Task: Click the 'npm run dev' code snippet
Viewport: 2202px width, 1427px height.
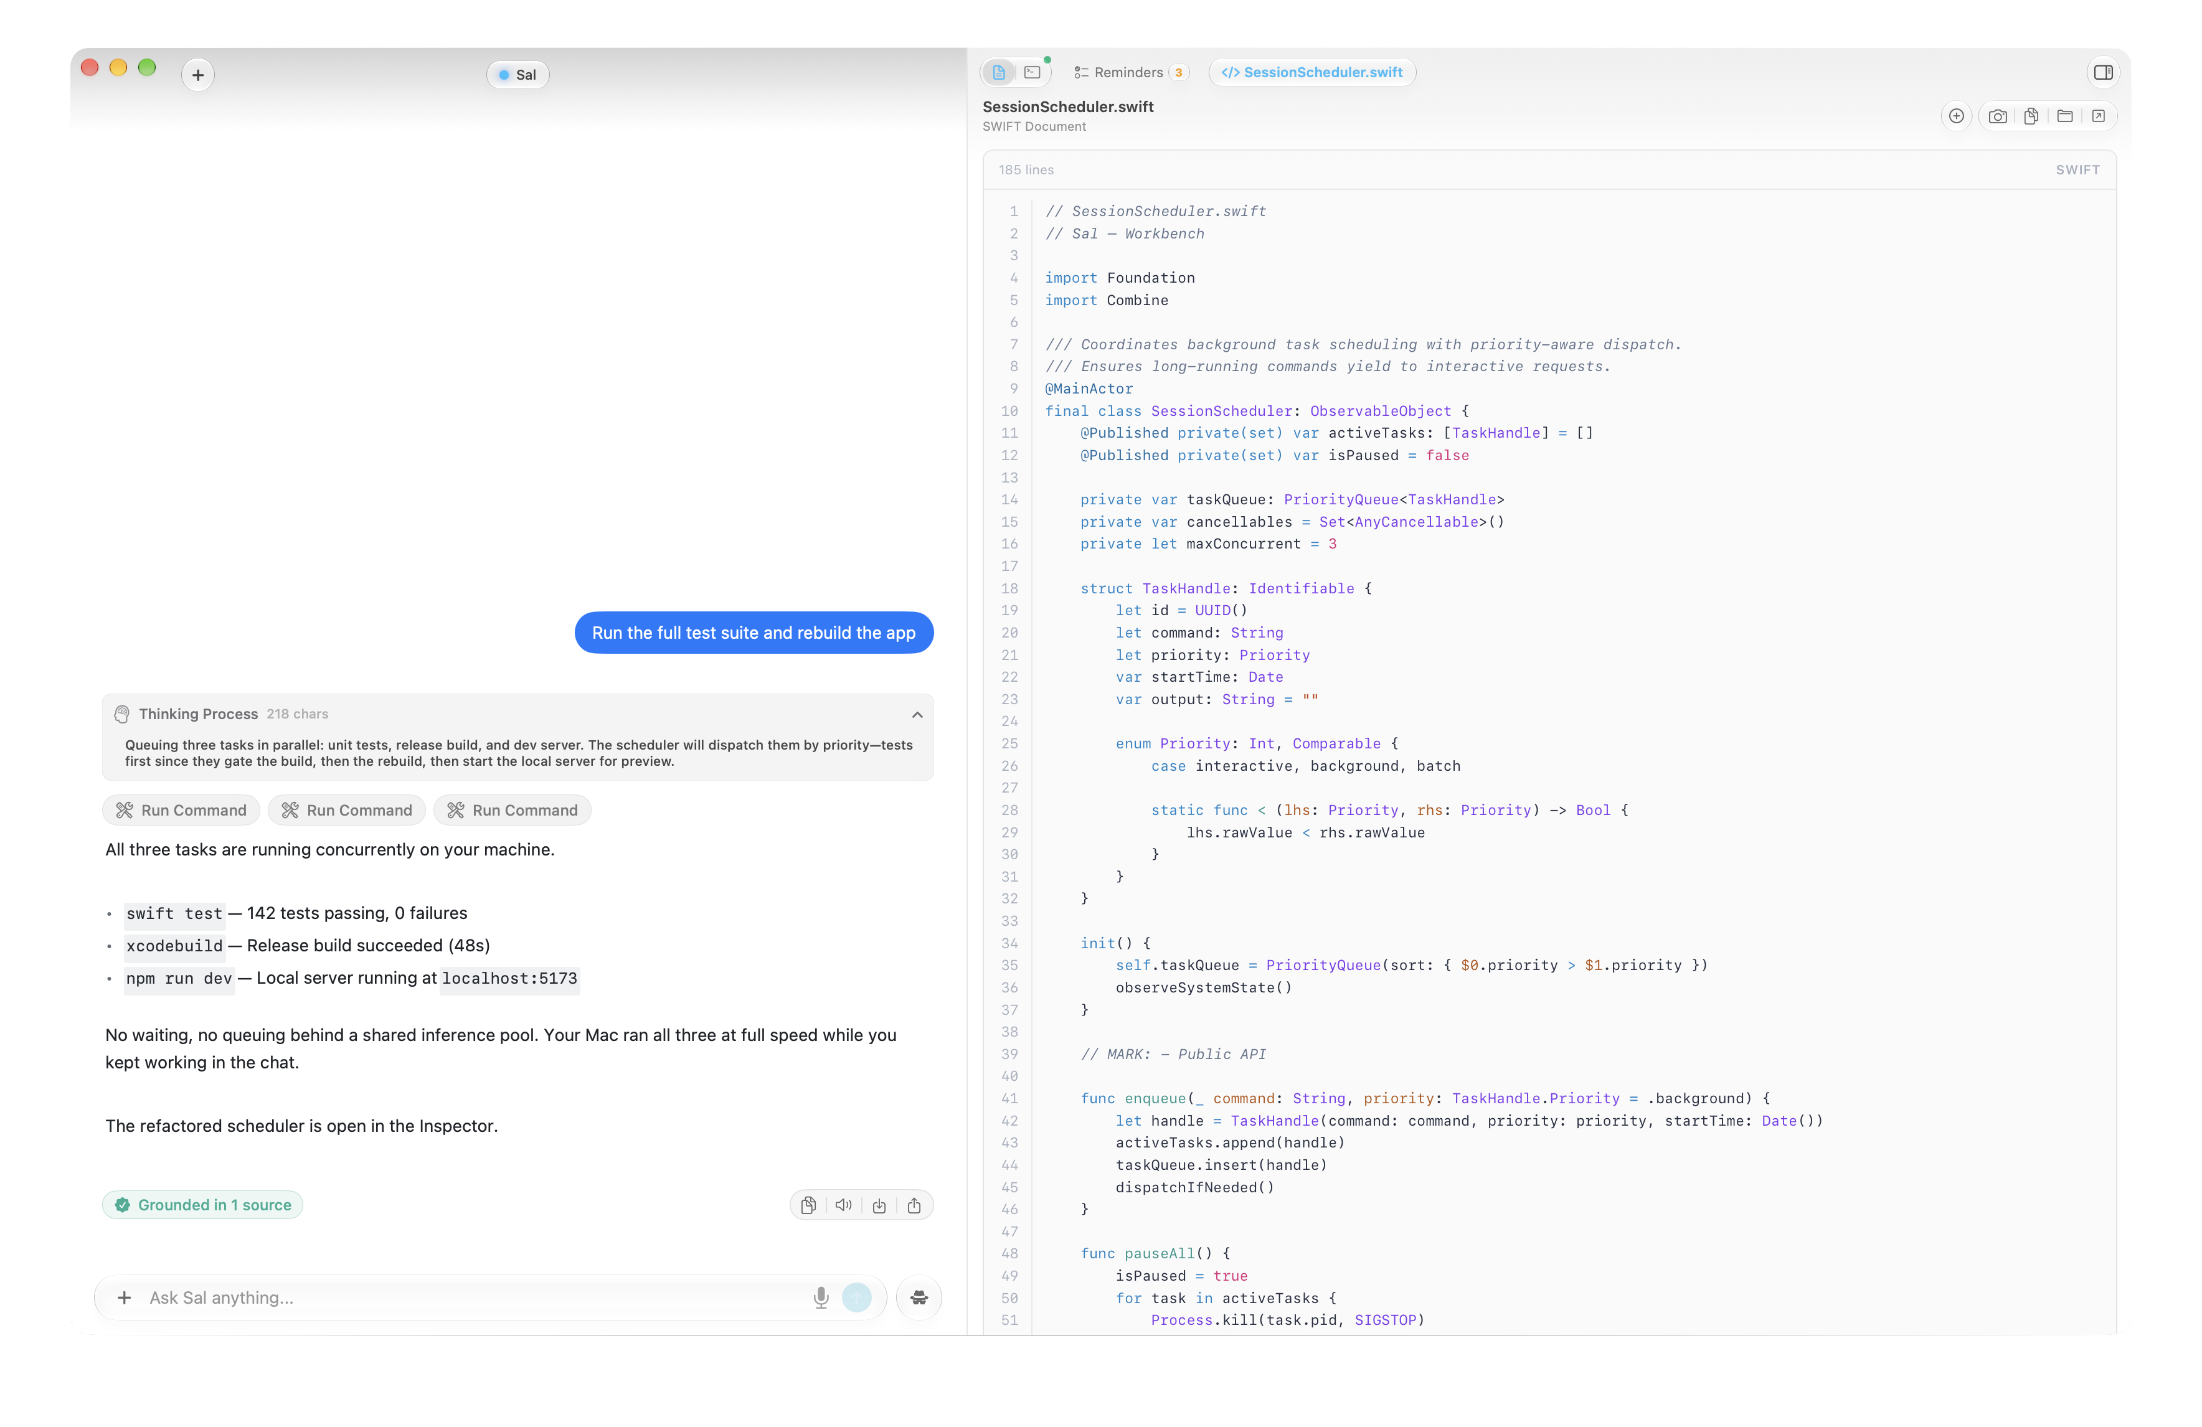Action: 179,979
